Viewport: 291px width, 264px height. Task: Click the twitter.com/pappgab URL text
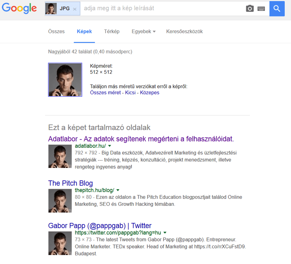(x=118, y=232)
